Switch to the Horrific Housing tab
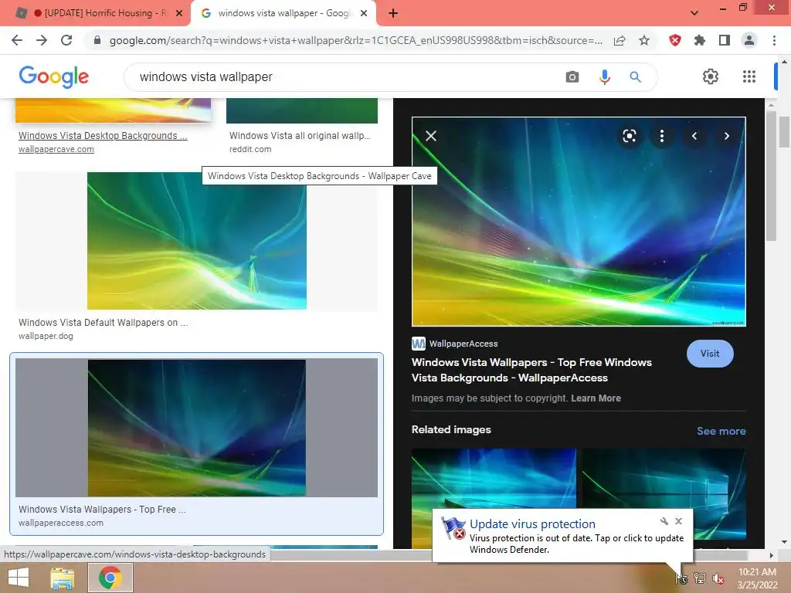Image resolution: width=791 pixels, height=593 pixels. click(98, 13)
